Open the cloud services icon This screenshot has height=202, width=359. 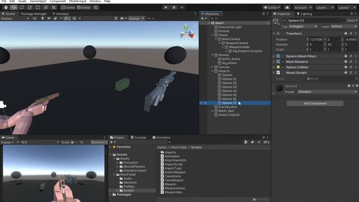coord(287,7)
